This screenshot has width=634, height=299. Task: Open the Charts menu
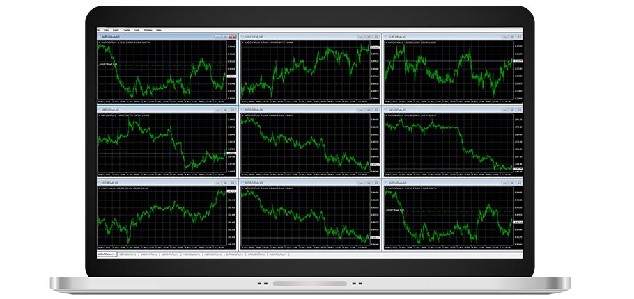point(126,30)
